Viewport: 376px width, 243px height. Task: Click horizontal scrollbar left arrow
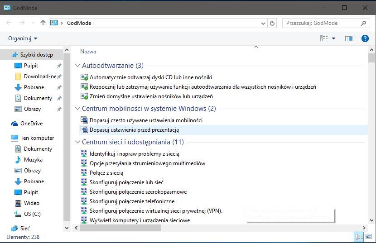(x=76, y=228)
